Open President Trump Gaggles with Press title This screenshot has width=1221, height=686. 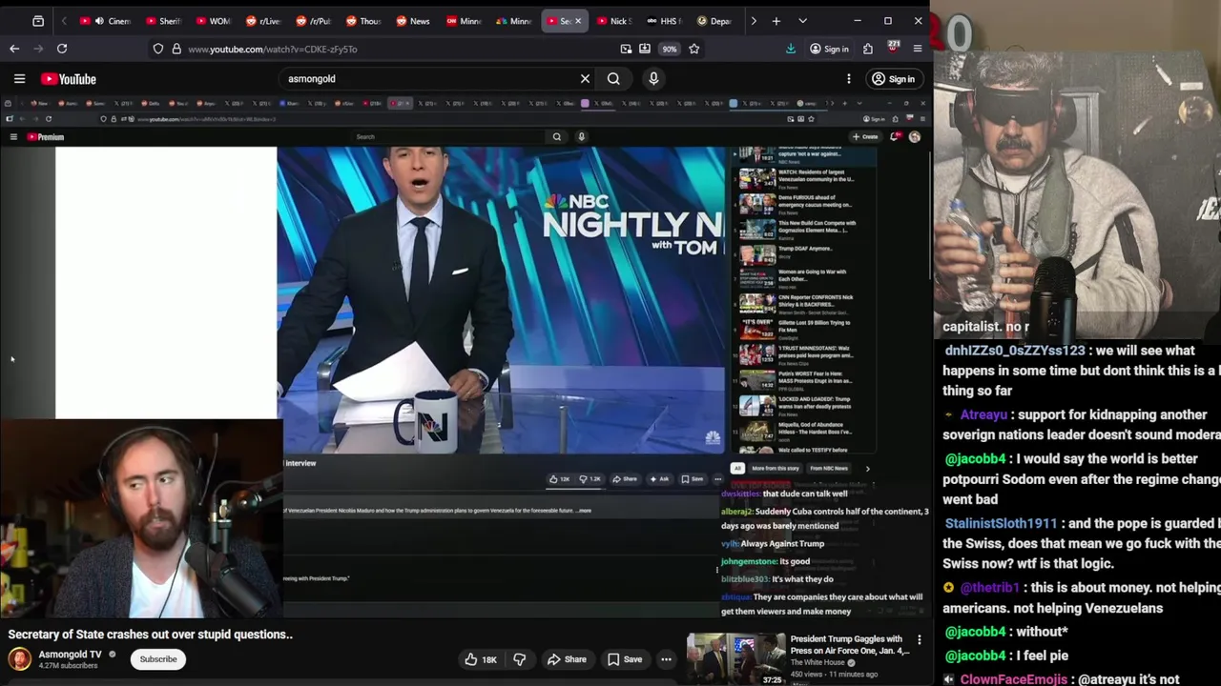coord(847,645)
